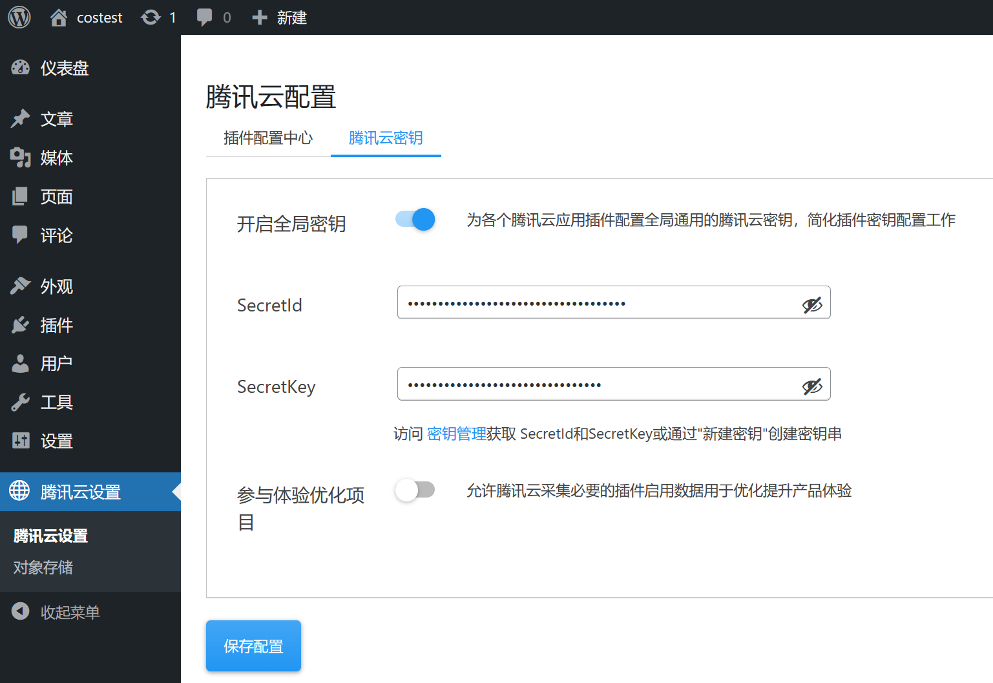Open the WordPress logo menu

coord(19,17)
